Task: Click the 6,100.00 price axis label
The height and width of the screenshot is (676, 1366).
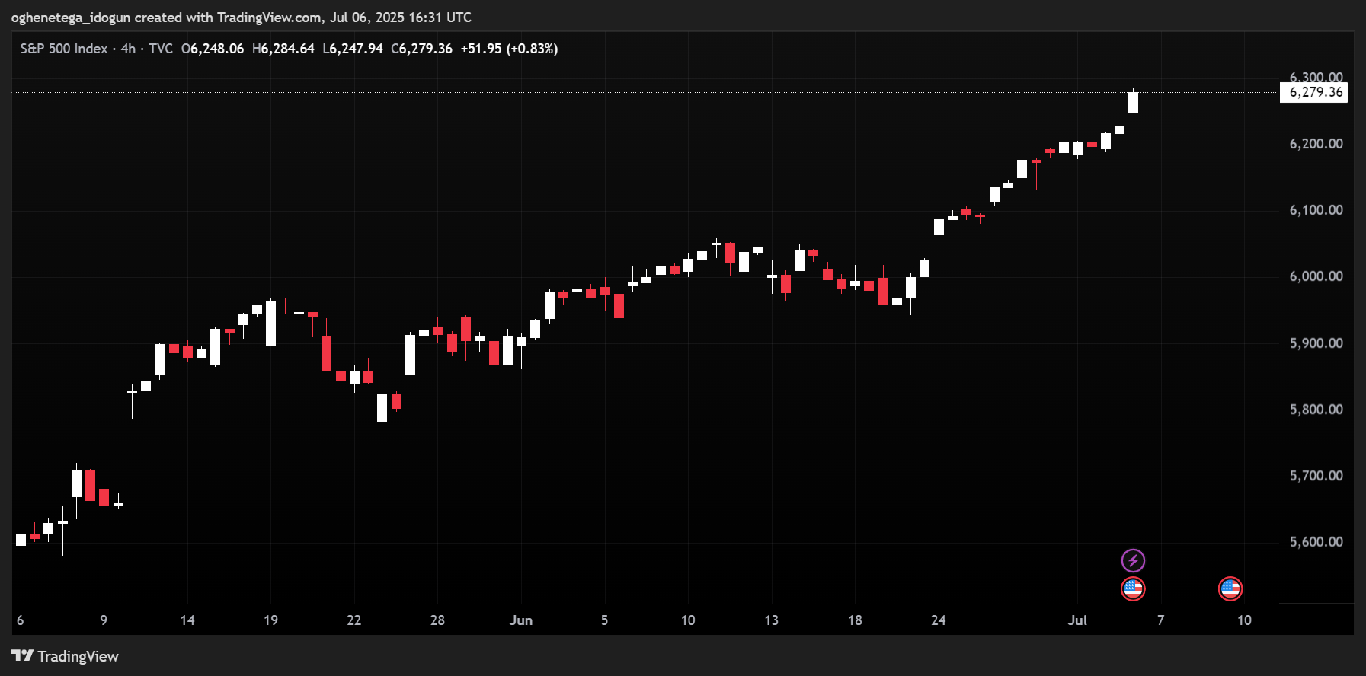Action: [1316, 210]
